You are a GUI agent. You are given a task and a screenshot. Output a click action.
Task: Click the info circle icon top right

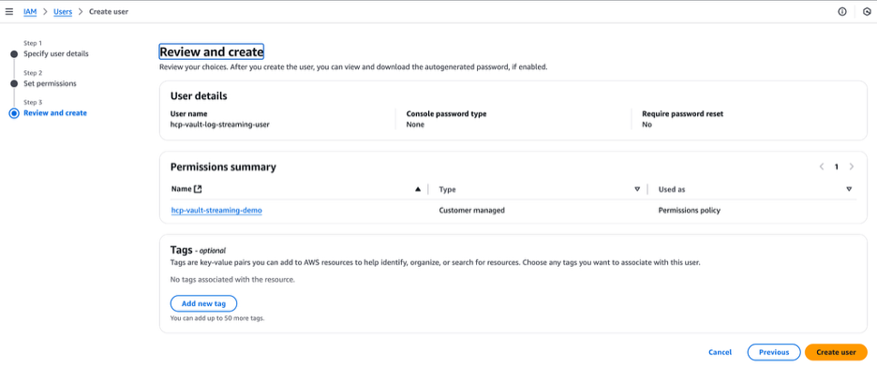coord(841,11)
